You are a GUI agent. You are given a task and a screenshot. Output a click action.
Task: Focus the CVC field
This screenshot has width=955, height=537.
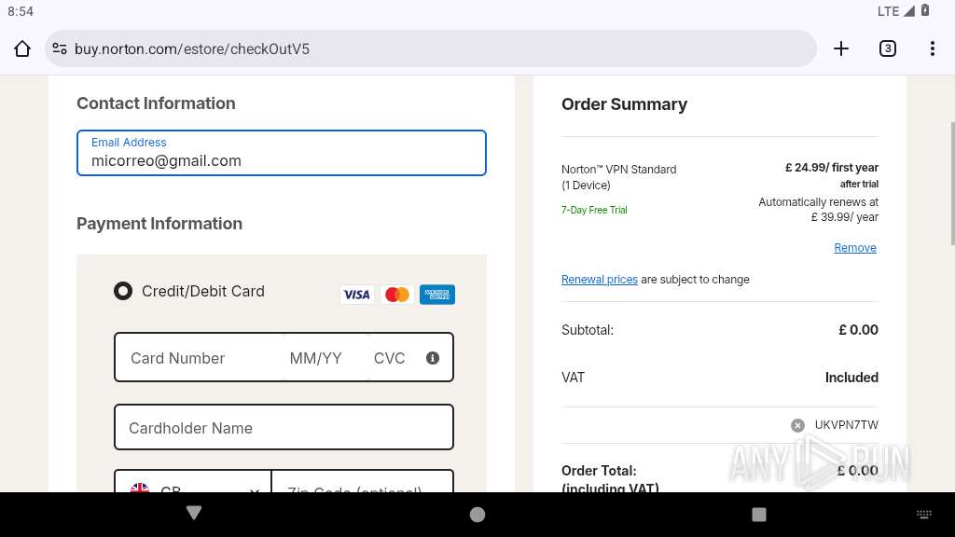click(x=390, y=358)
